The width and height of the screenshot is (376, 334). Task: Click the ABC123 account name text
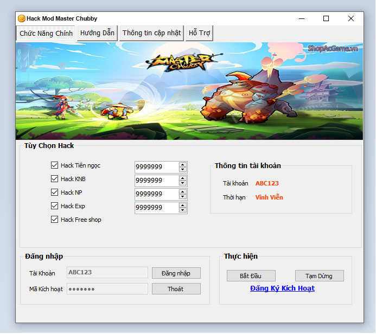267,183
